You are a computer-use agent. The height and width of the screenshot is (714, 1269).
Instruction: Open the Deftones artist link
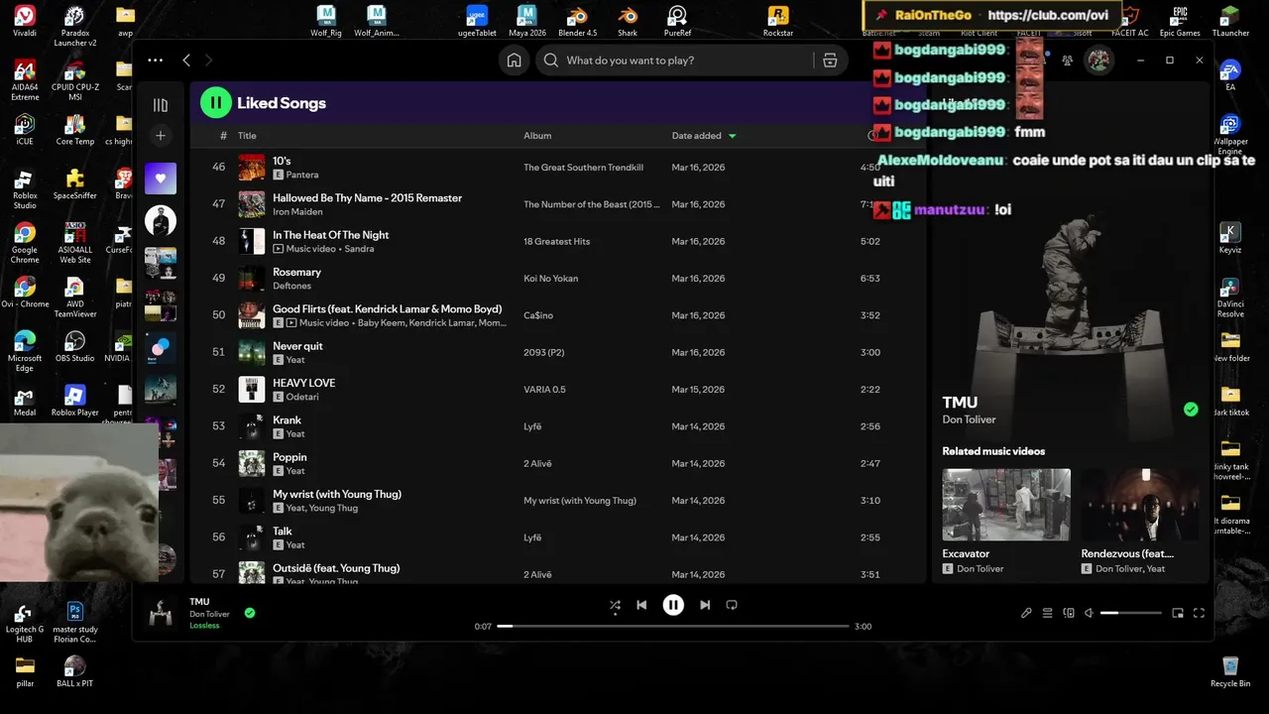click(292, 286)
